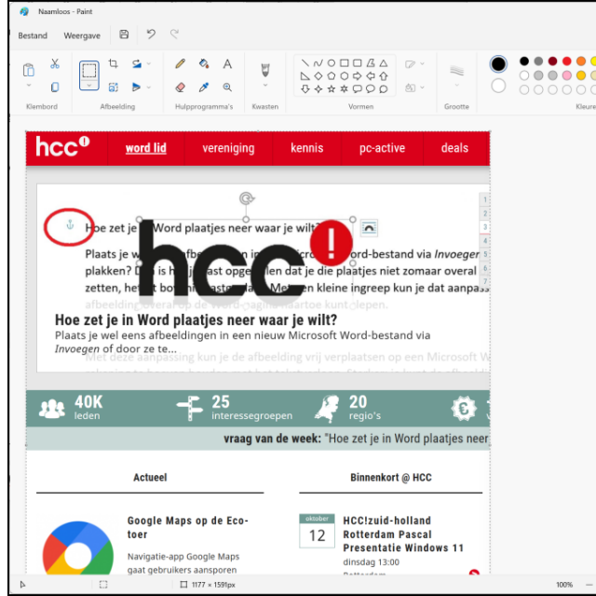Click the cursor position status bar icon

tap(22, 584)
